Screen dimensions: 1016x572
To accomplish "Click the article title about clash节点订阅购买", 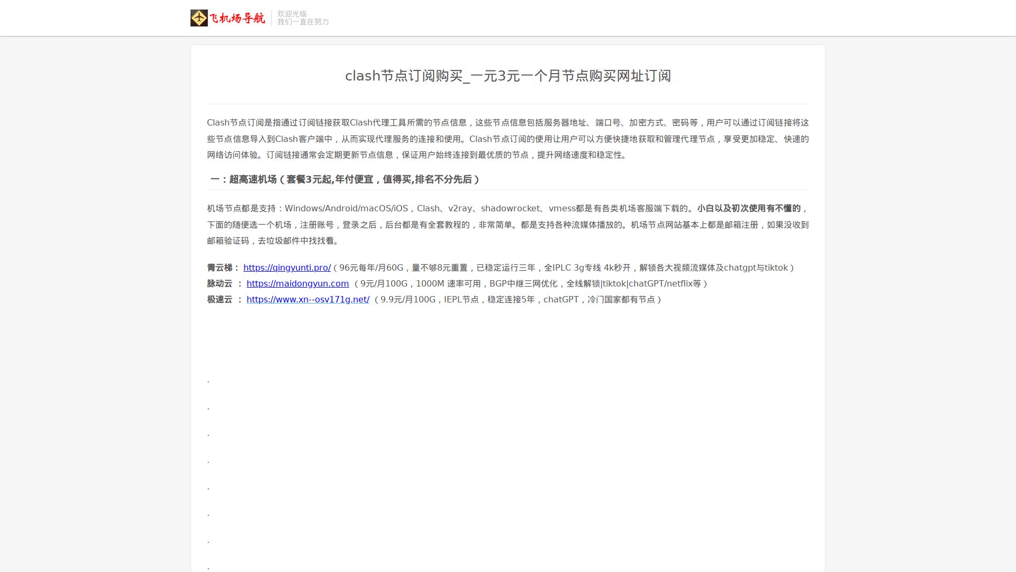I will pos(508,76).
